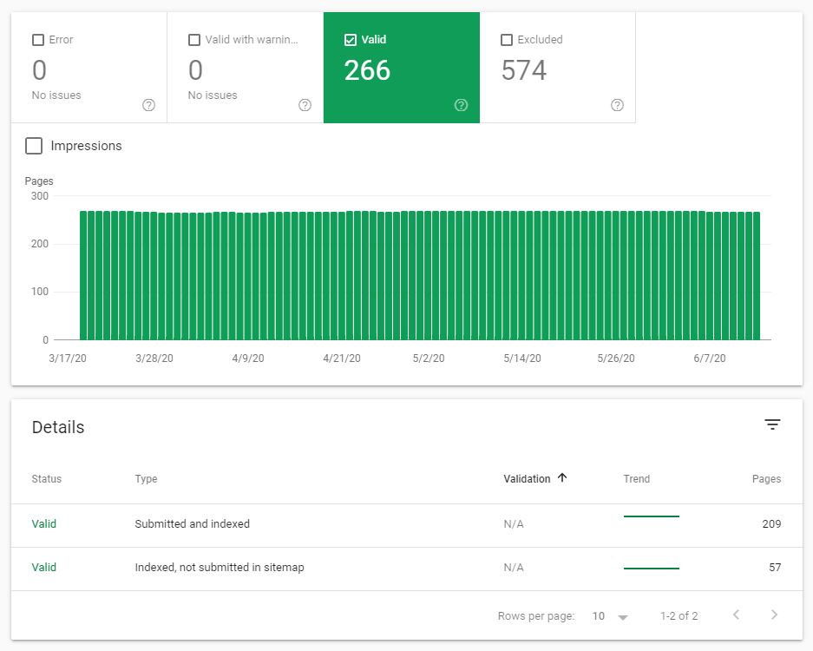The image size is (813, 651).
Task: Check the Error status checkbox
Action: [37, 39]
